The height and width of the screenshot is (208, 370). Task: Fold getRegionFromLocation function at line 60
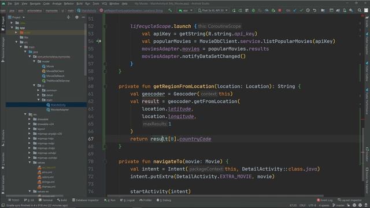[105, 87]
